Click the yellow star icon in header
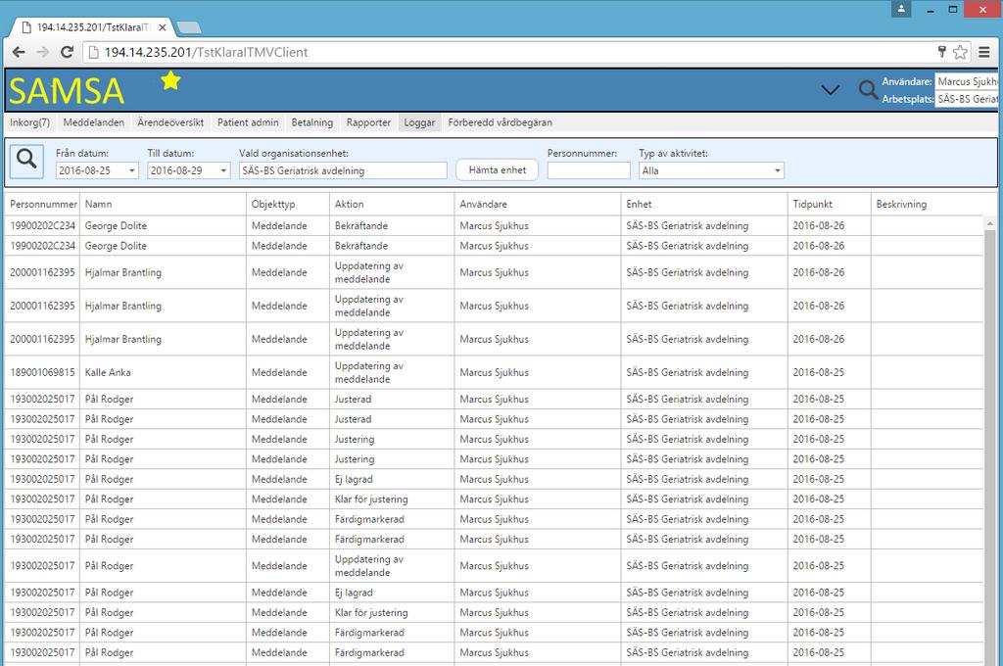Viewport: 1003px width, 666px height. pos(170,81)
